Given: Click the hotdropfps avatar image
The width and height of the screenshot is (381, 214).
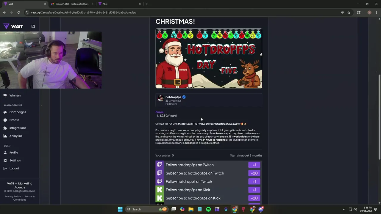Looking at the screenshot, I should pyautogui.click(x=160, y=98).
